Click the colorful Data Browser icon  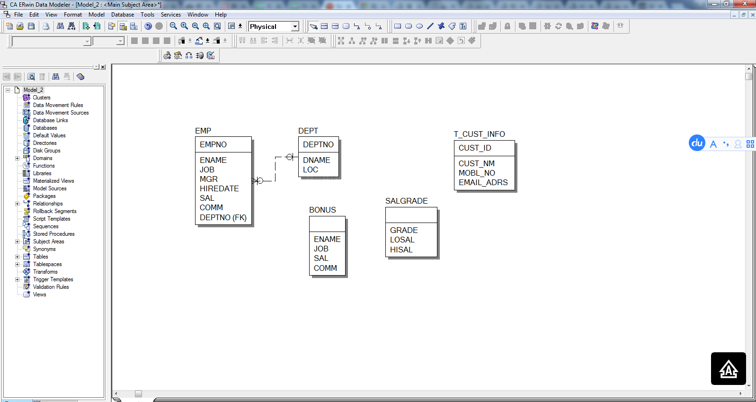(x=595, y=26)
